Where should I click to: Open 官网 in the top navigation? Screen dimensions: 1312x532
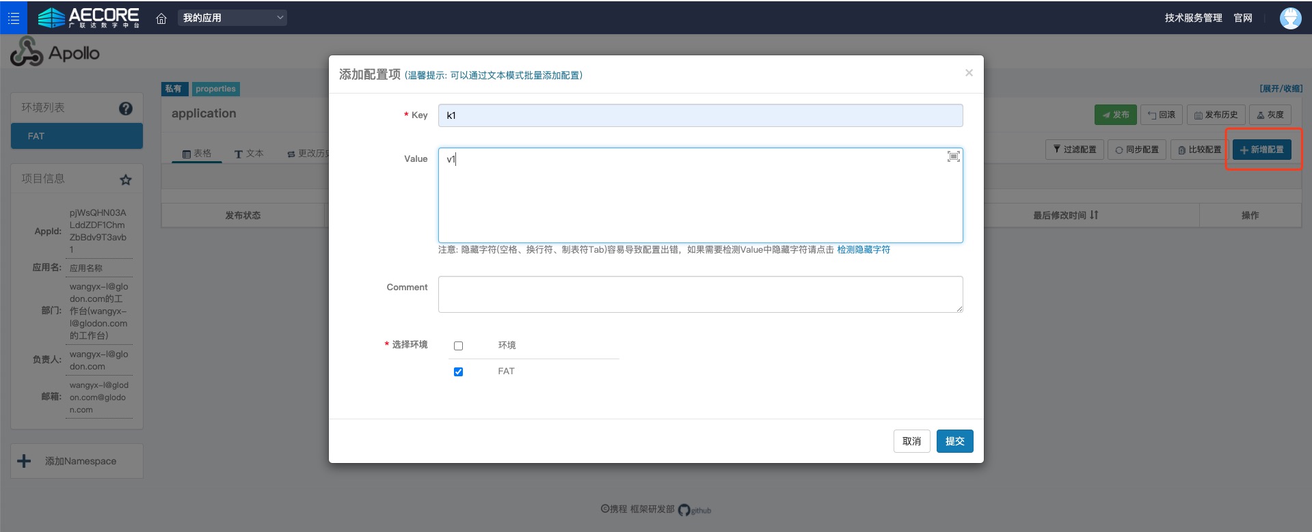coord(1242,18)
